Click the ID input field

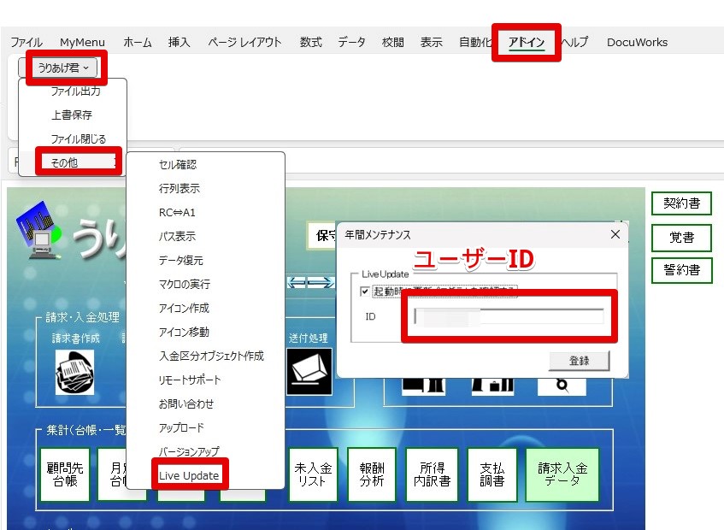509,316
